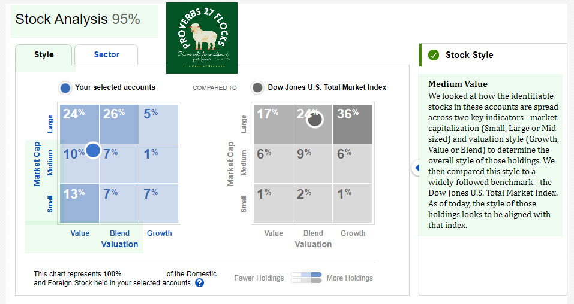Click the Small Growth 7% cell in your chart

tap(158, 203)
